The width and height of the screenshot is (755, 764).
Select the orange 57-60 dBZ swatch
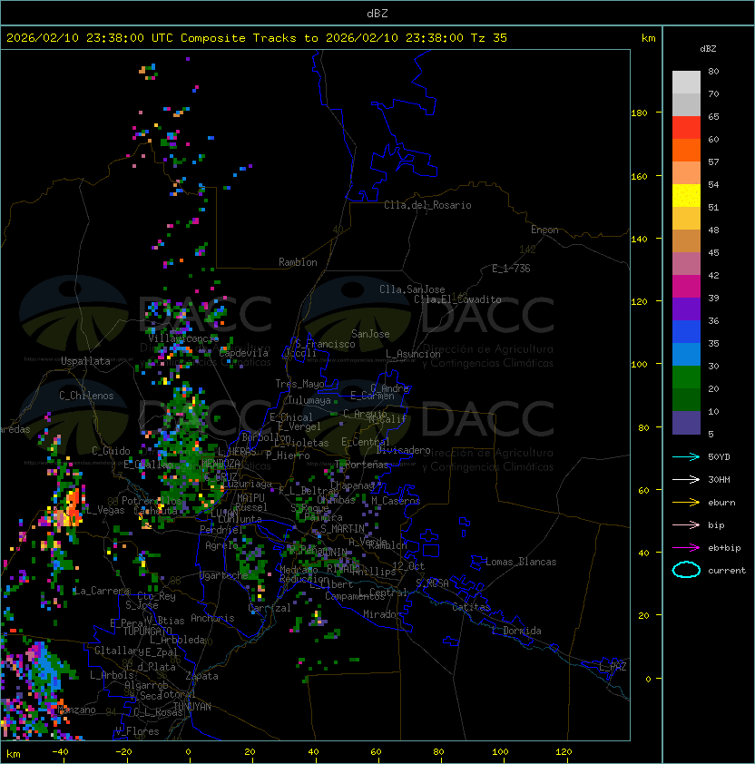pyautogui.click(x=686, y=150)
